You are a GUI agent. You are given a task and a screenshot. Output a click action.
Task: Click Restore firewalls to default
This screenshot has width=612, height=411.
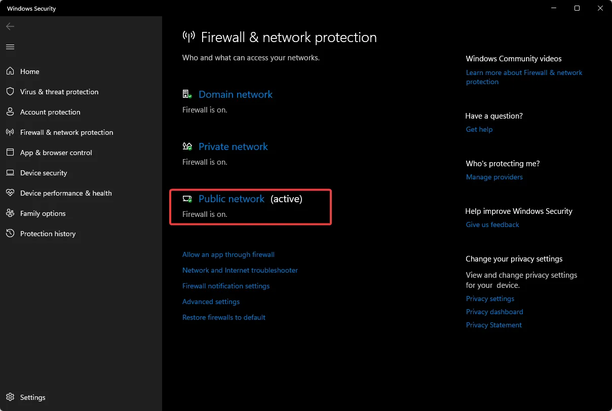tap(224, 317)
